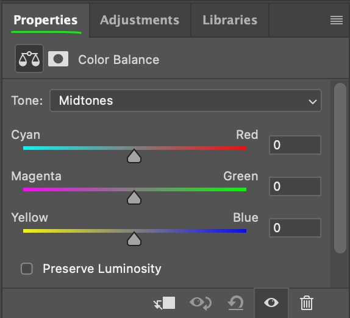
Task: Select the layer mask icon
Action: click(59, 59)
